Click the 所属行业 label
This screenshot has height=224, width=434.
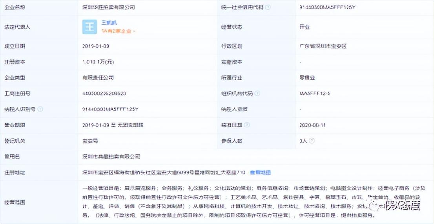(x=232, y=78)
